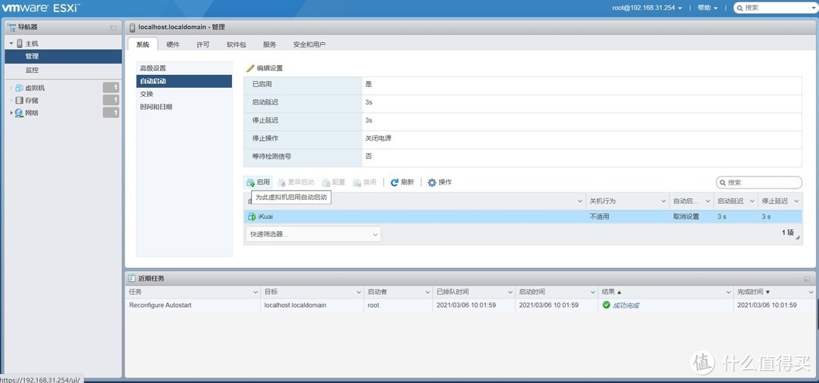Switch to the Hardware tab
819x383 pixels.
173,45
